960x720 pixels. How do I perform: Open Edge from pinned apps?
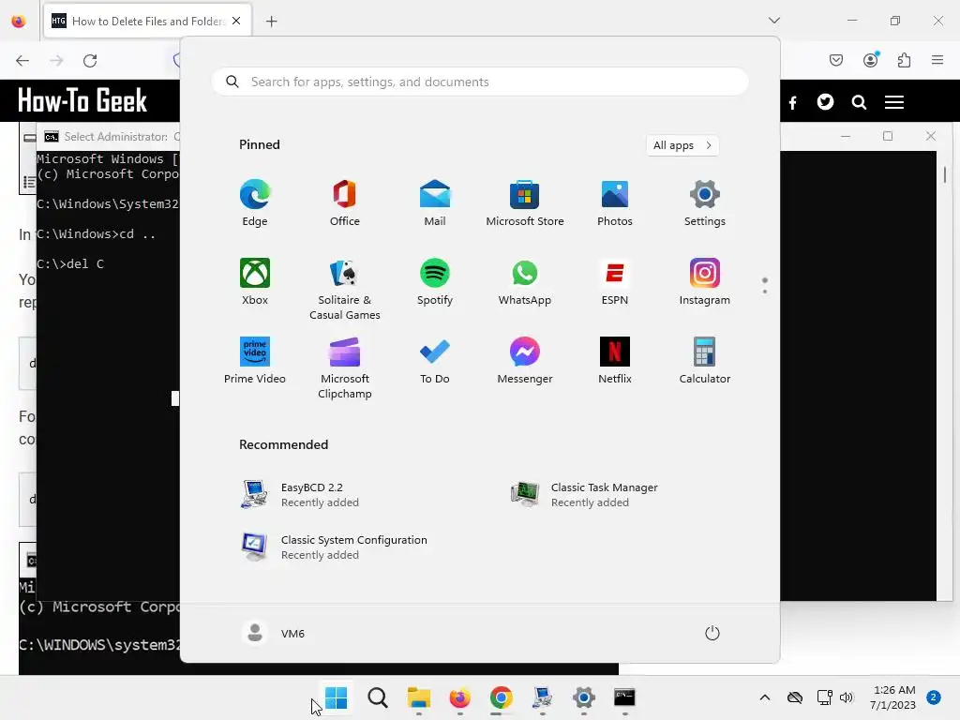tap(255, 202)
